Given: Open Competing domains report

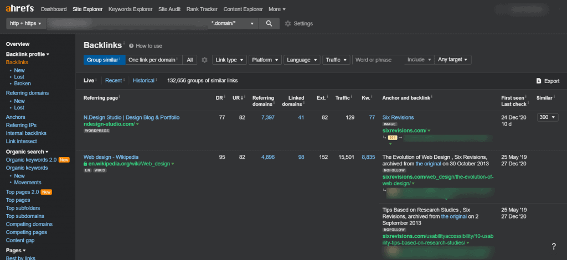Looking at the screenshot, I should (29, 224).
